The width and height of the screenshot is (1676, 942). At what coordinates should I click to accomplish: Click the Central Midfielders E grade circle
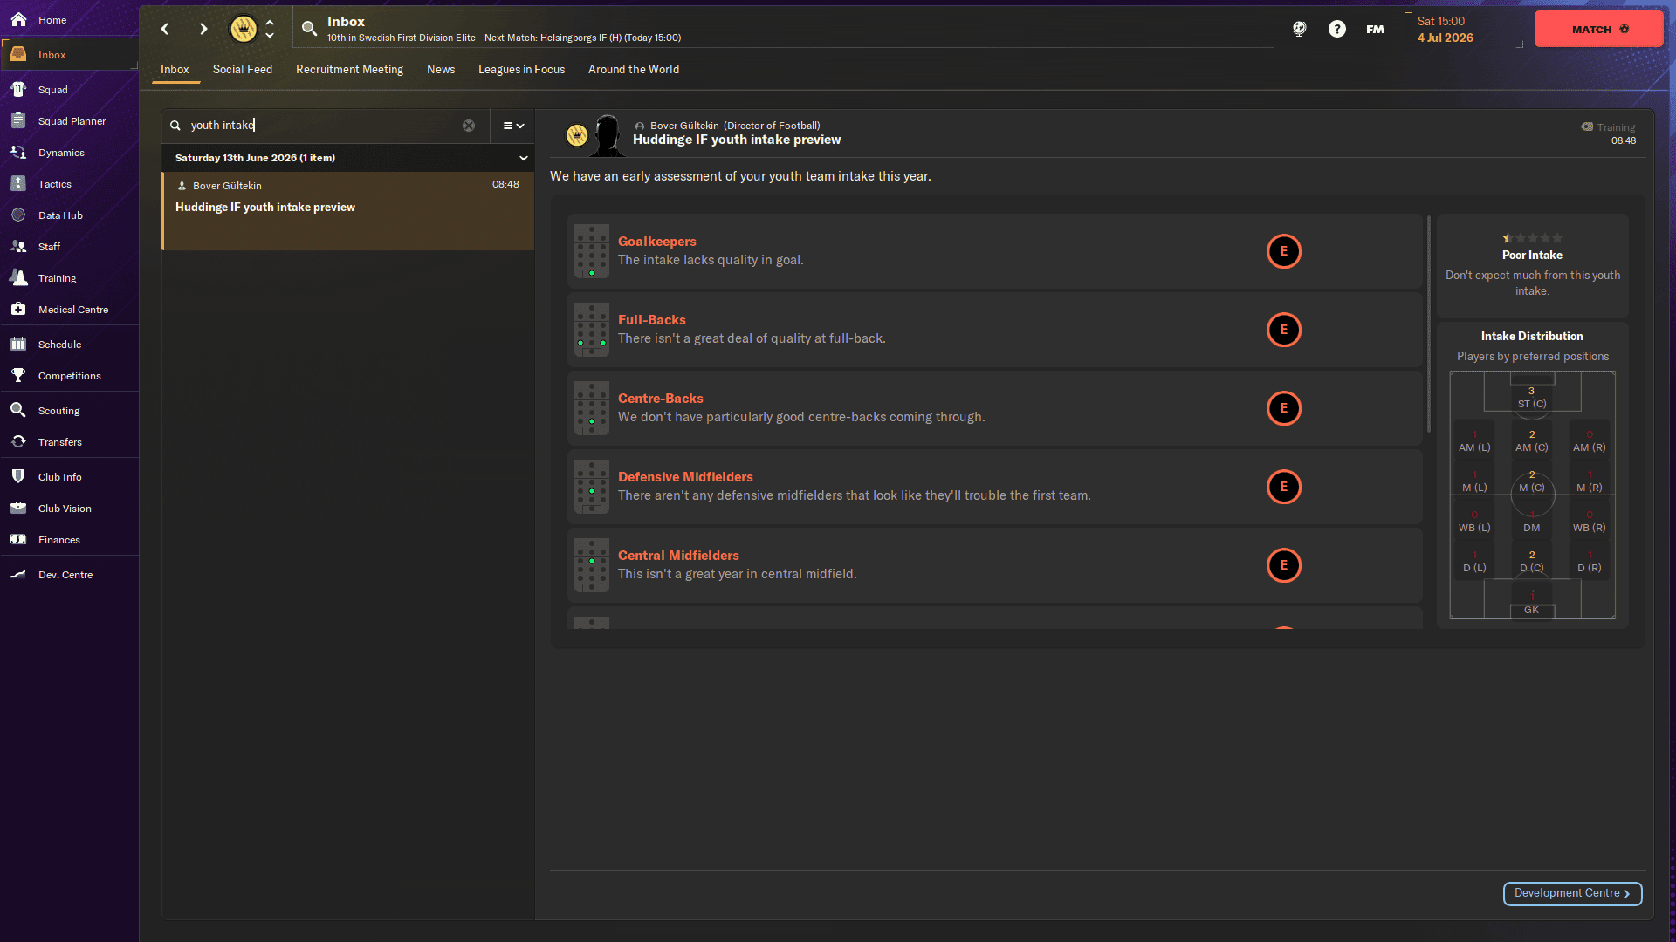1283,565
